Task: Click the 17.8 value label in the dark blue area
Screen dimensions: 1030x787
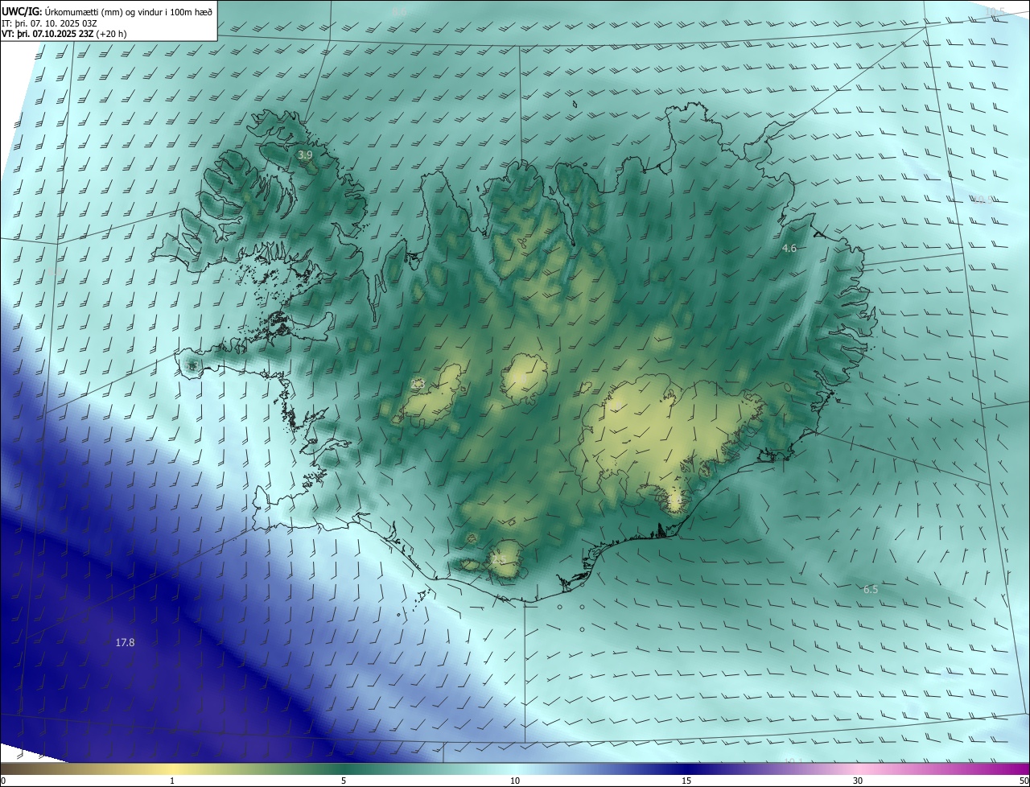Action: [125, 642]
